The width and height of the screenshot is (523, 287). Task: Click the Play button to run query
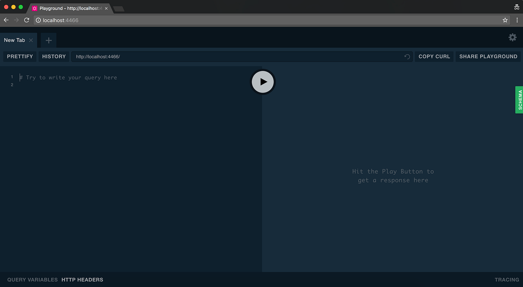[263, 82]
